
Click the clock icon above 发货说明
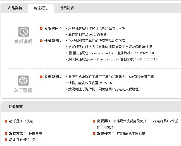point(23,32)
